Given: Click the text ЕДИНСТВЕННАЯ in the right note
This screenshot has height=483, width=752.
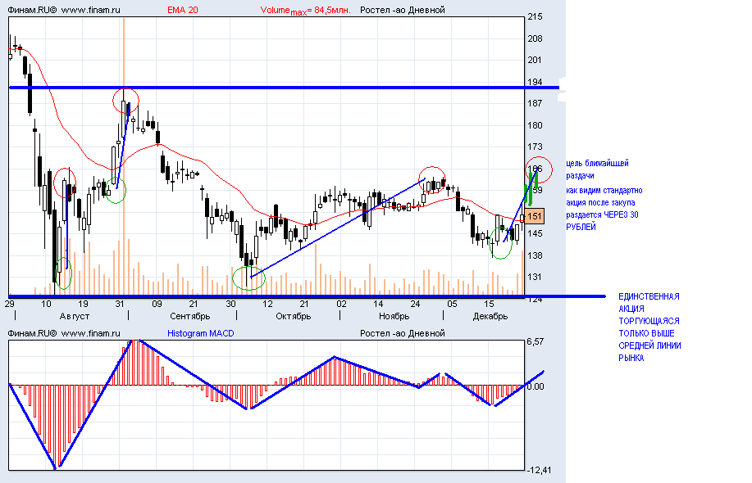Looking at the screenshot, I should pos(649,297).
